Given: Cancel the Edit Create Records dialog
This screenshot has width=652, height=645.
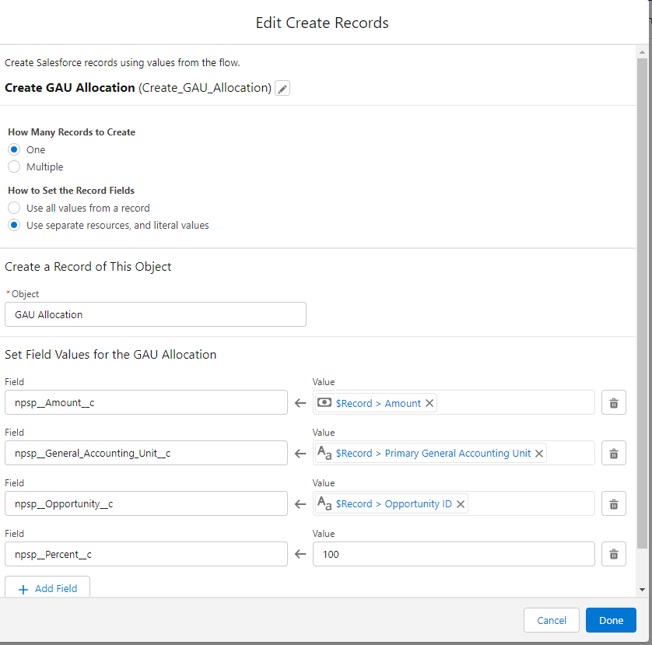Looking at the screenshot, I should (x=552, y=620).
